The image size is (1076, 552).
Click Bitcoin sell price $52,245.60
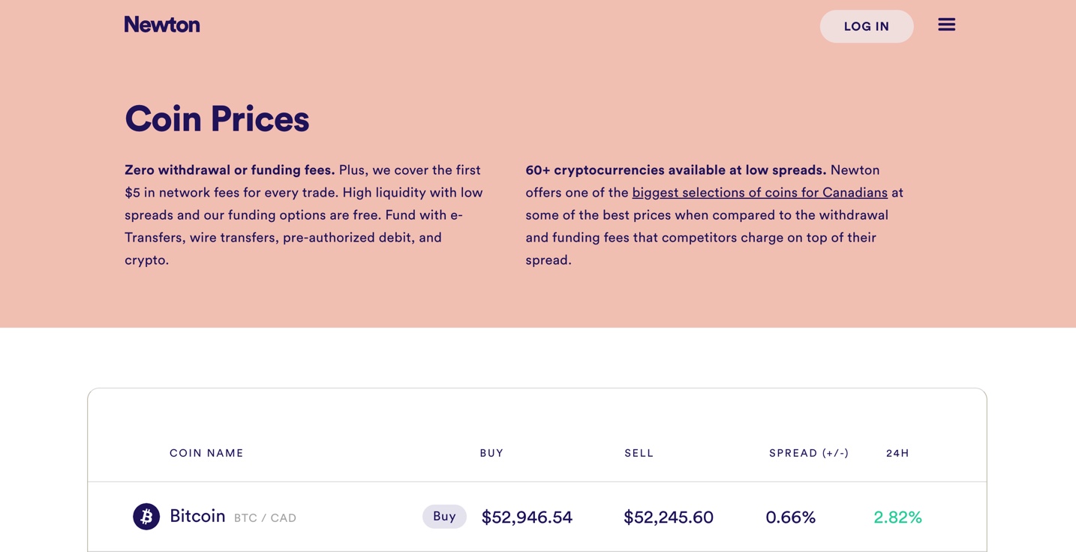coord(668,517)
